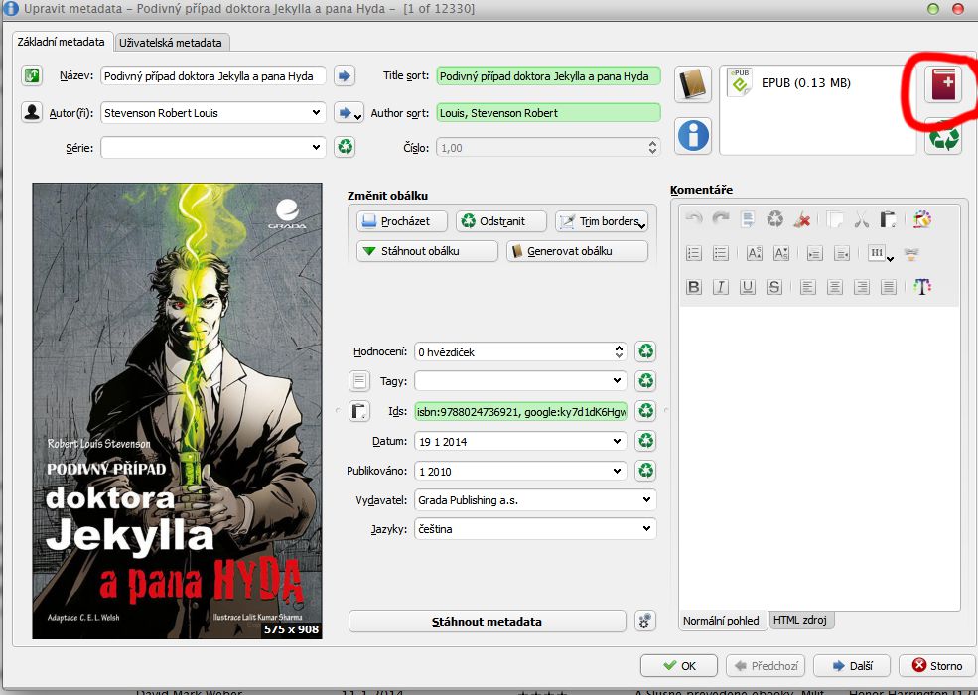Open the tag editor icon left of Tagy
Image resolution: width=978 pixels, height=695 pixels.
(359, 380)
